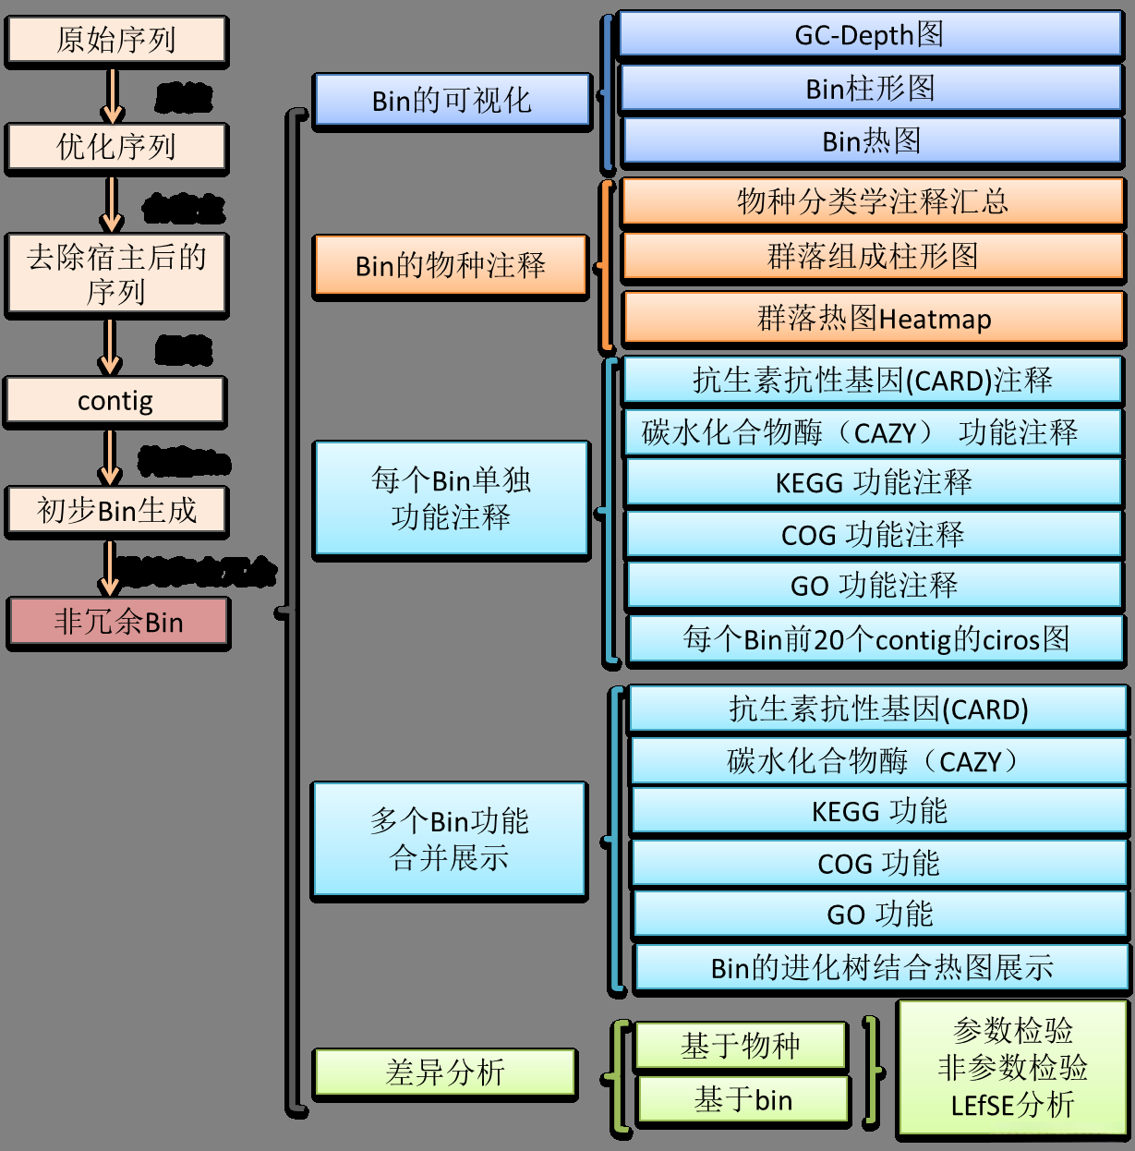Select the 优化序列 box

(x=116, y=147)
